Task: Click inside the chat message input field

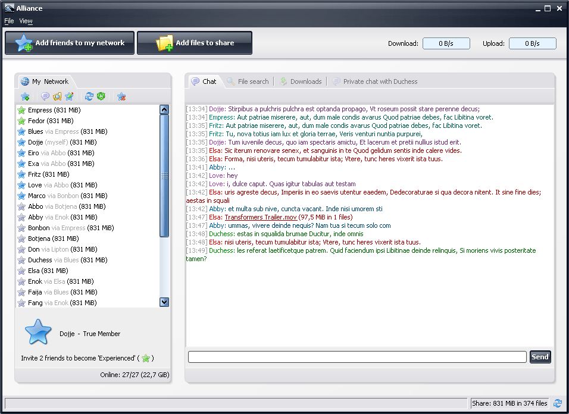Action: coord(357,357)
